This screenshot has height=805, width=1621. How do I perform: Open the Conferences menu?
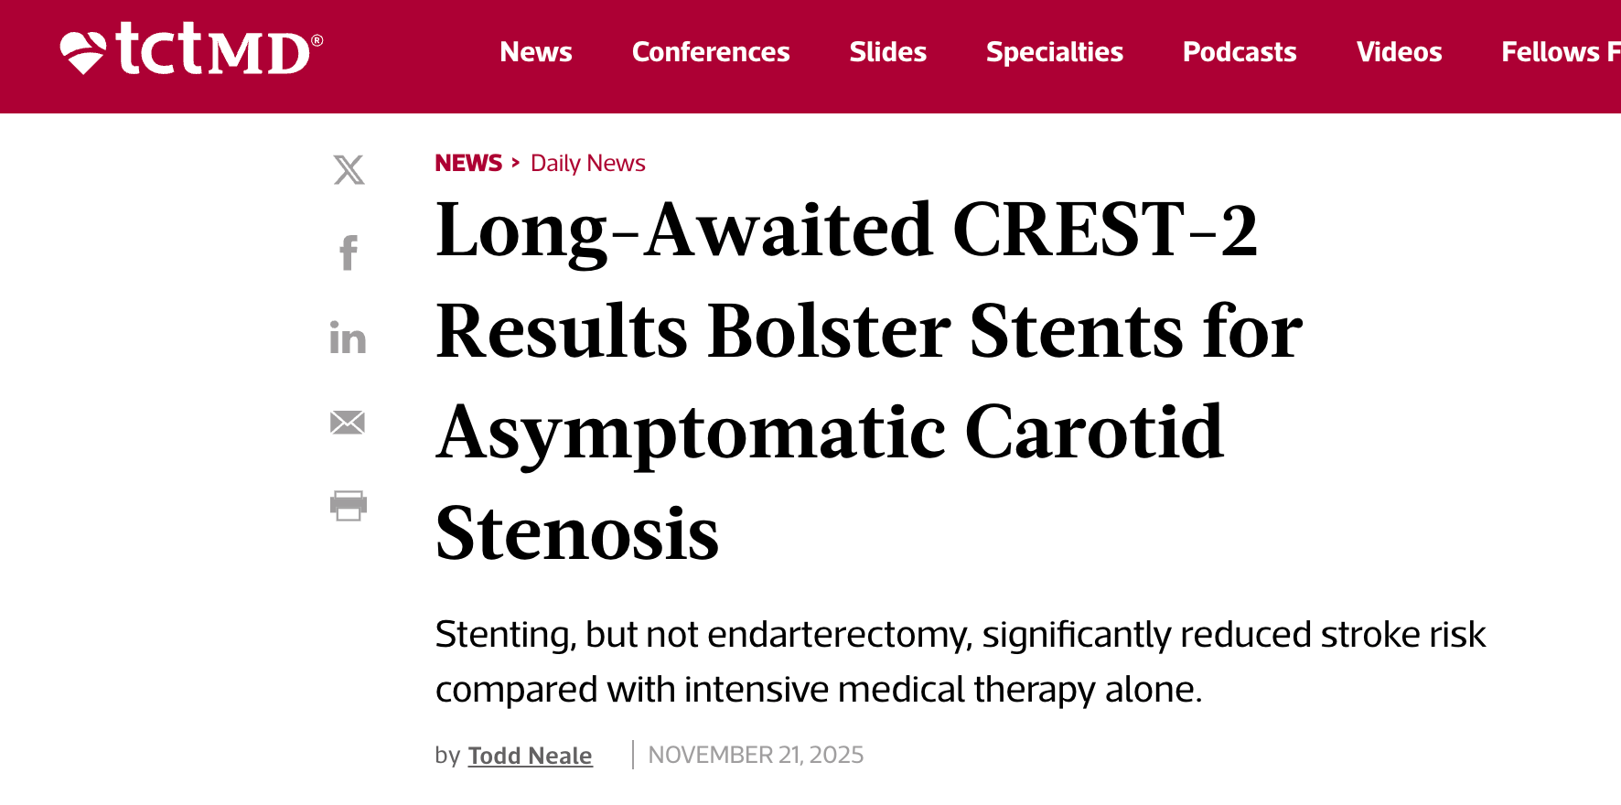(711, 52)
